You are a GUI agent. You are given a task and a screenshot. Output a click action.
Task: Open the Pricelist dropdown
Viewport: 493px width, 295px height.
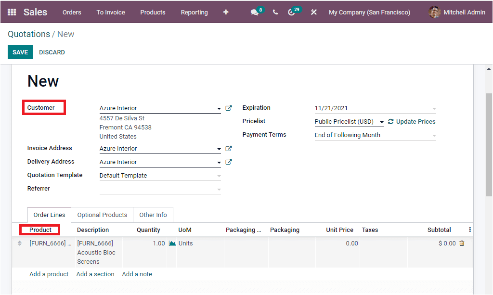(382, 121)
